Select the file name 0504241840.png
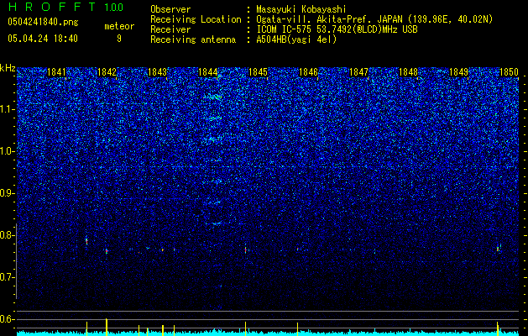 click(43, 22)
